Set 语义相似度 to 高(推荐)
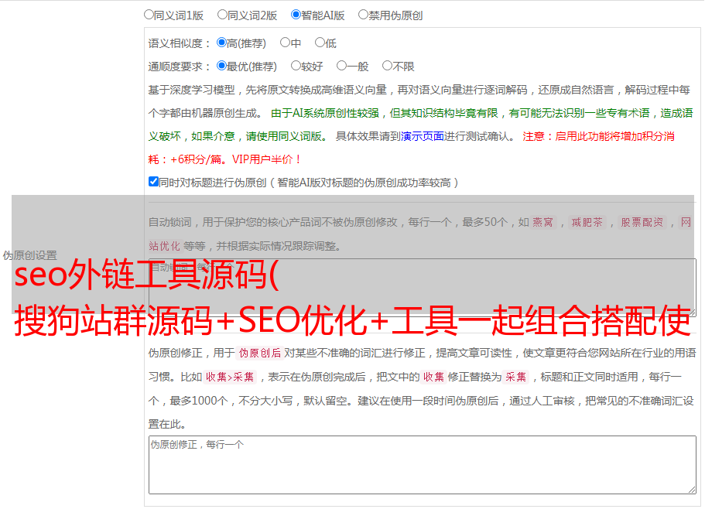The image size is (705, 509). [x=221, y=43]
